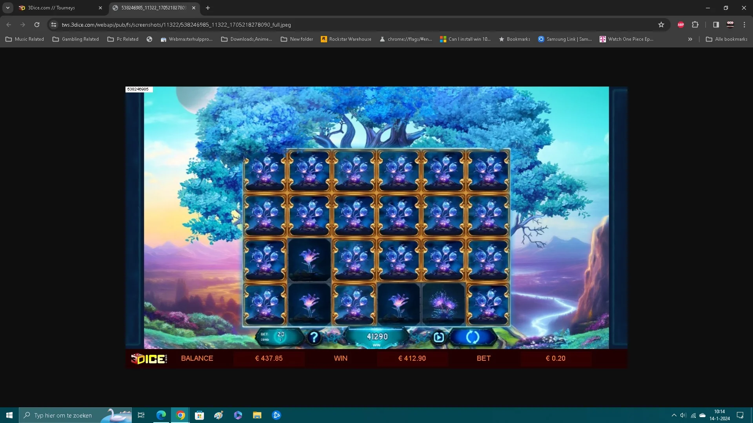Open the Alle bookmarks folder
This screenshot has width=753, height=423.
[727, 39]
